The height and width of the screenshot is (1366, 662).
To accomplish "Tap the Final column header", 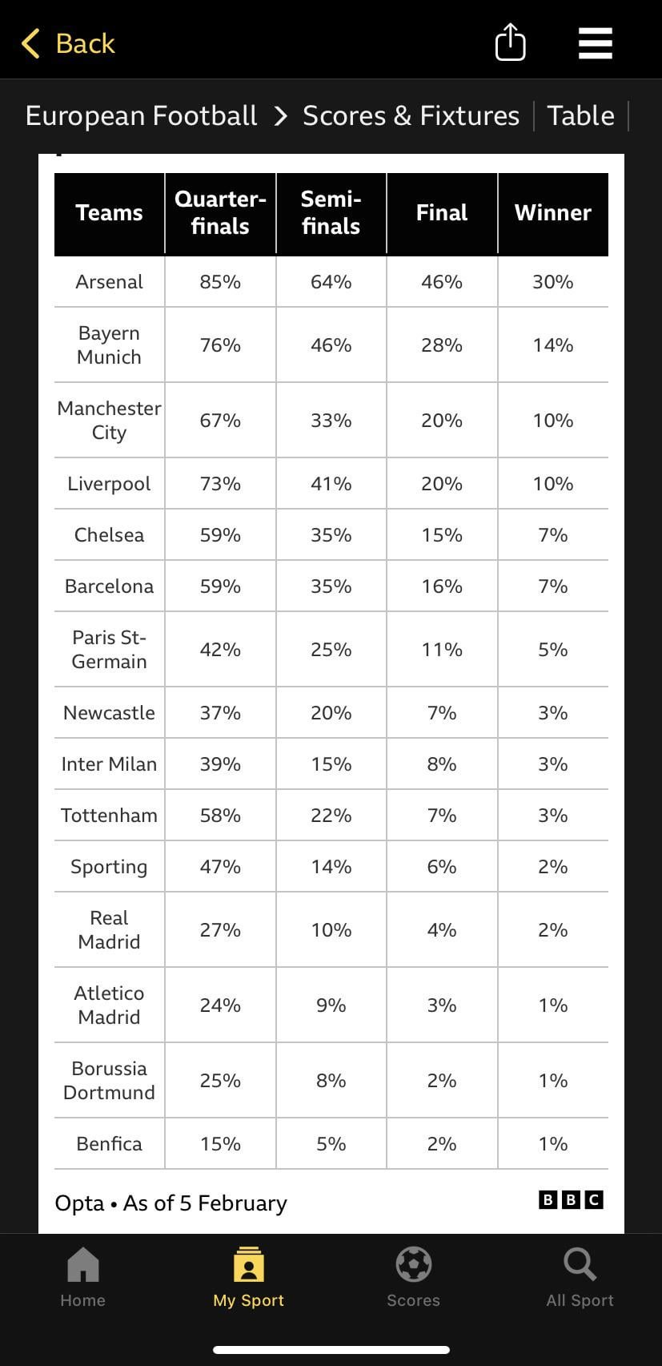I will click(x=442, y=213).
